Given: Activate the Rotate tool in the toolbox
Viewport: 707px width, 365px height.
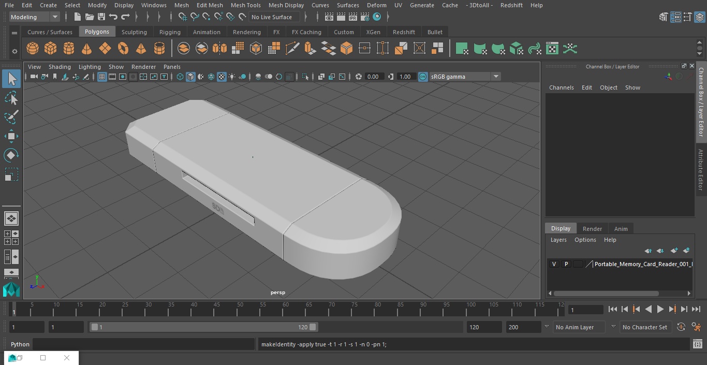Looking at the screenshot, I should point(11,155).
